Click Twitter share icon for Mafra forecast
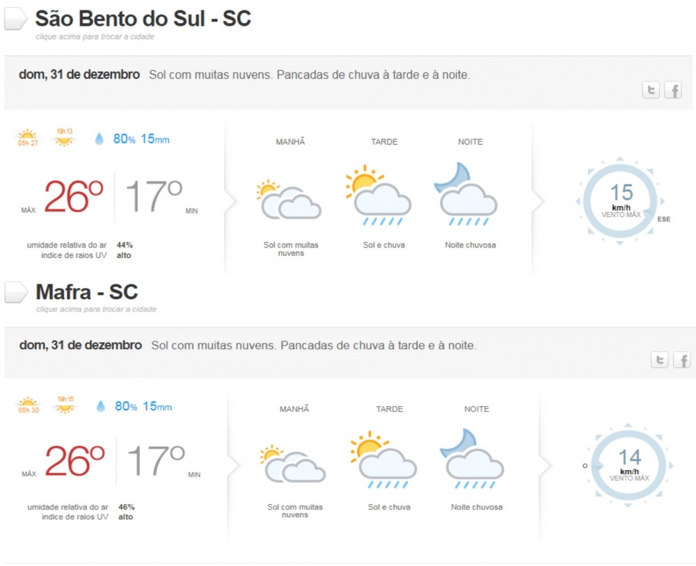 coord(659,359)
